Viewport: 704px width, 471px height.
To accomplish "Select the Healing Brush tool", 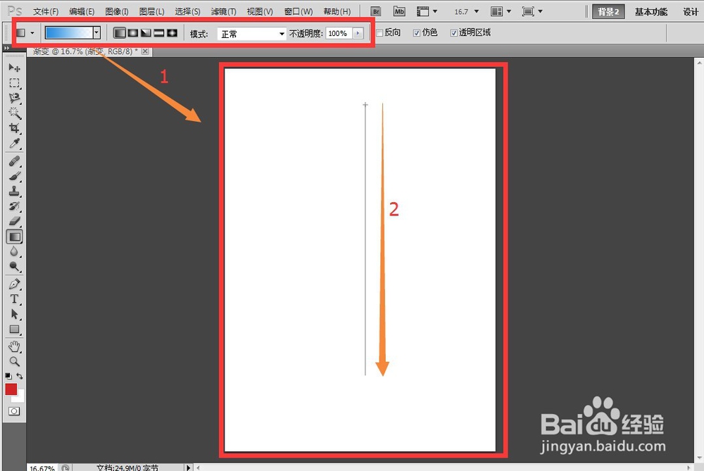I will pyautogui.click(x=14, y=161).
